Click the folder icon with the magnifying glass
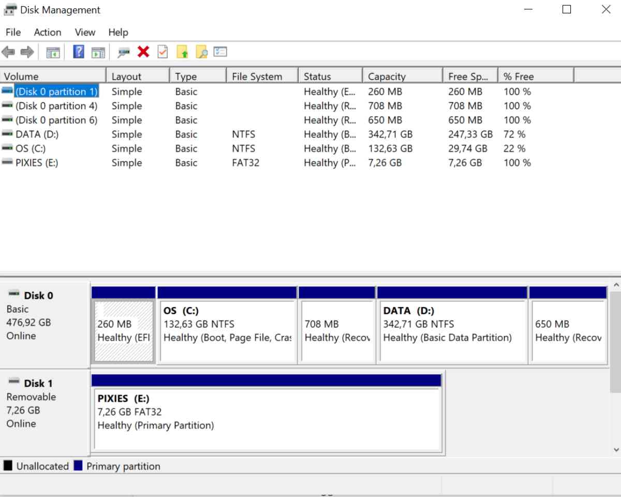This screenshot has height=497, width=621. (201, 52)
